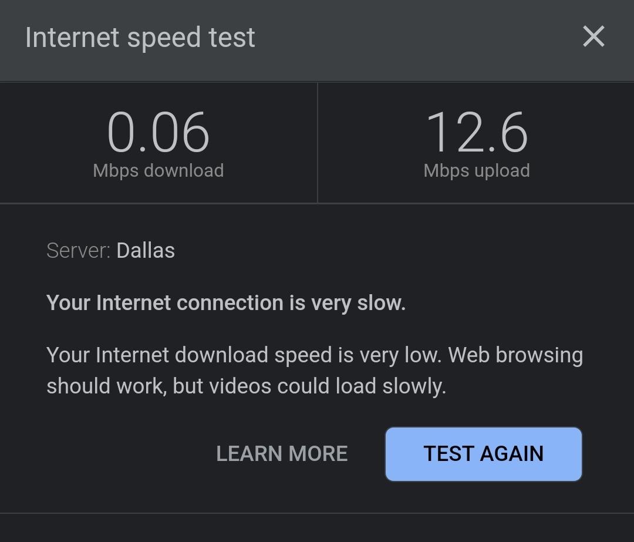Image resolution: width=634 pixels, height=542 pixels.
Task: Click the empty header area beside the title
Action: (x=411, y=38)
